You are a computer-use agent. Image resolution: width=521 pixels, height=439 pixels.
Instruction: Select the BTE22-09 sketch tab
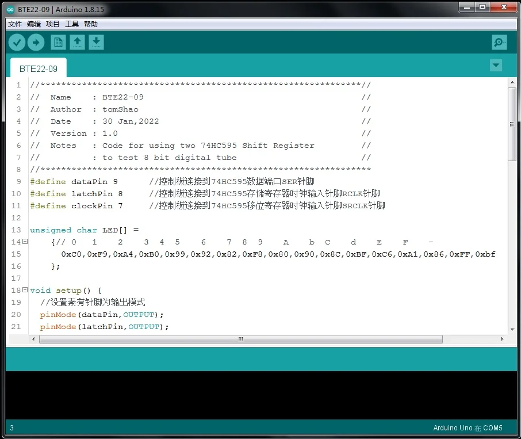coord(39,68)
